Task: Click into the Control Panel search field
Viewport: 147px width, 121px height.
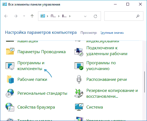Action: point(124,16)
